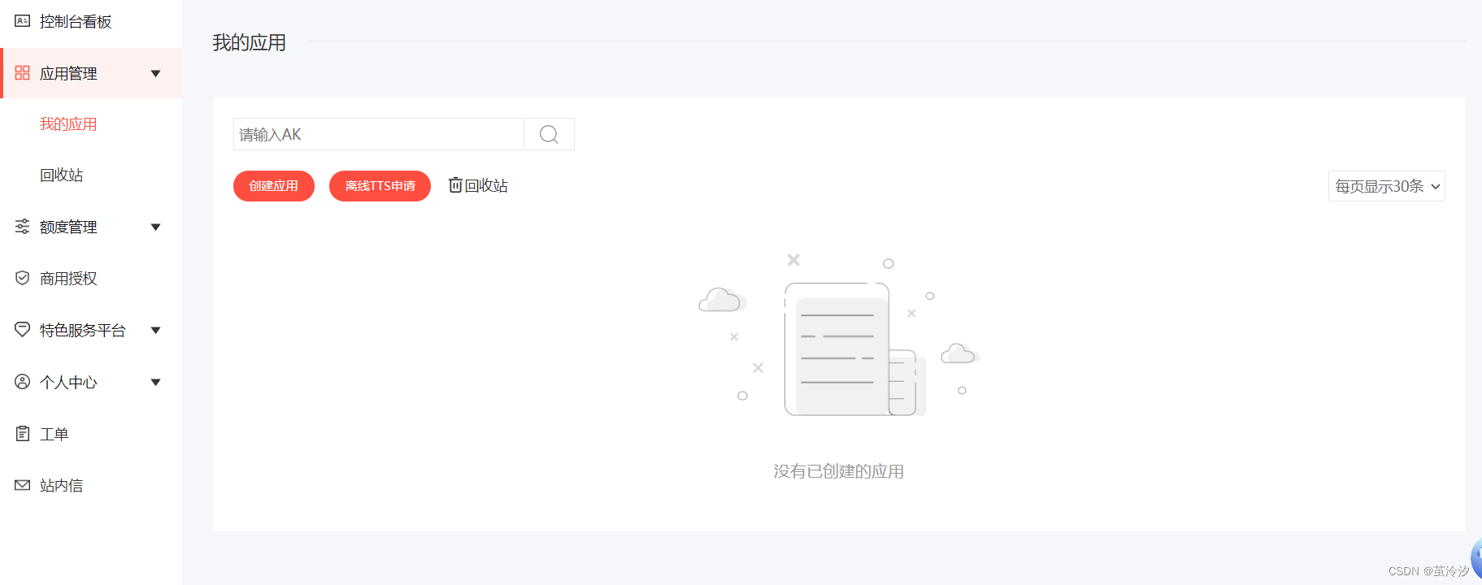This screenshot has width=1482, height=585.
Task: Open 回收站 in the sidebar submenu
Action: click(x=61, y=175)
